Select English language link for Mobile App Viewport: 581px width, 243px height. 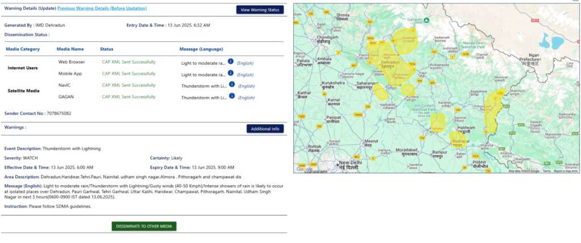tap(245, 75)
